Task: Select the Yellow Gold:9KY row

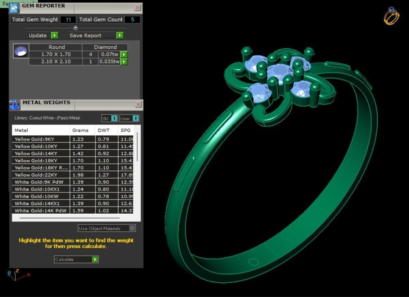Action: [73, 139]
